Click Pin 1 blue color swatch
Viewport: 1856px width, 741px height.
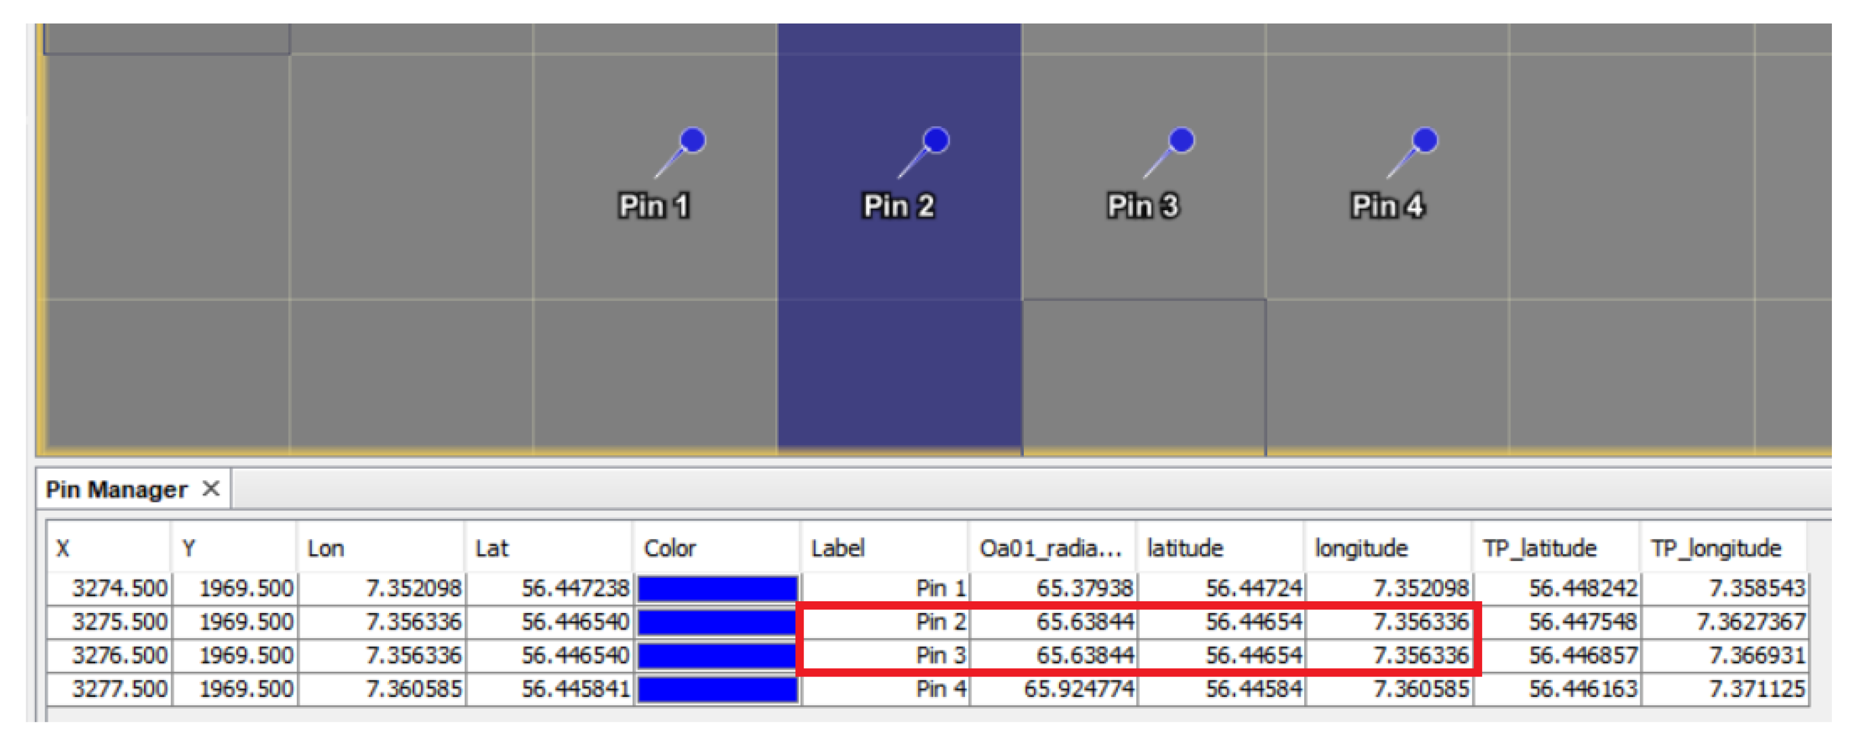coord(717,588)
